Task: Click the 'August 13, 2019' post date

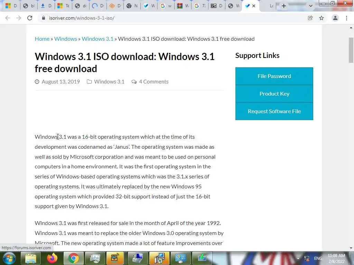Action: 61,81
